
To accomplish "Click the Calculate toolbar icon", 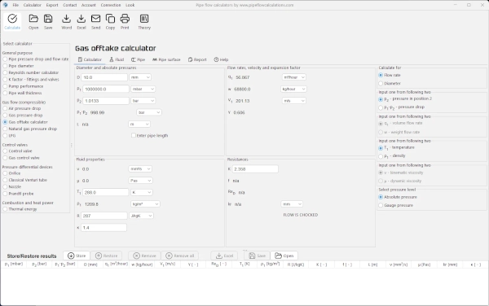I will click(12, 22).
